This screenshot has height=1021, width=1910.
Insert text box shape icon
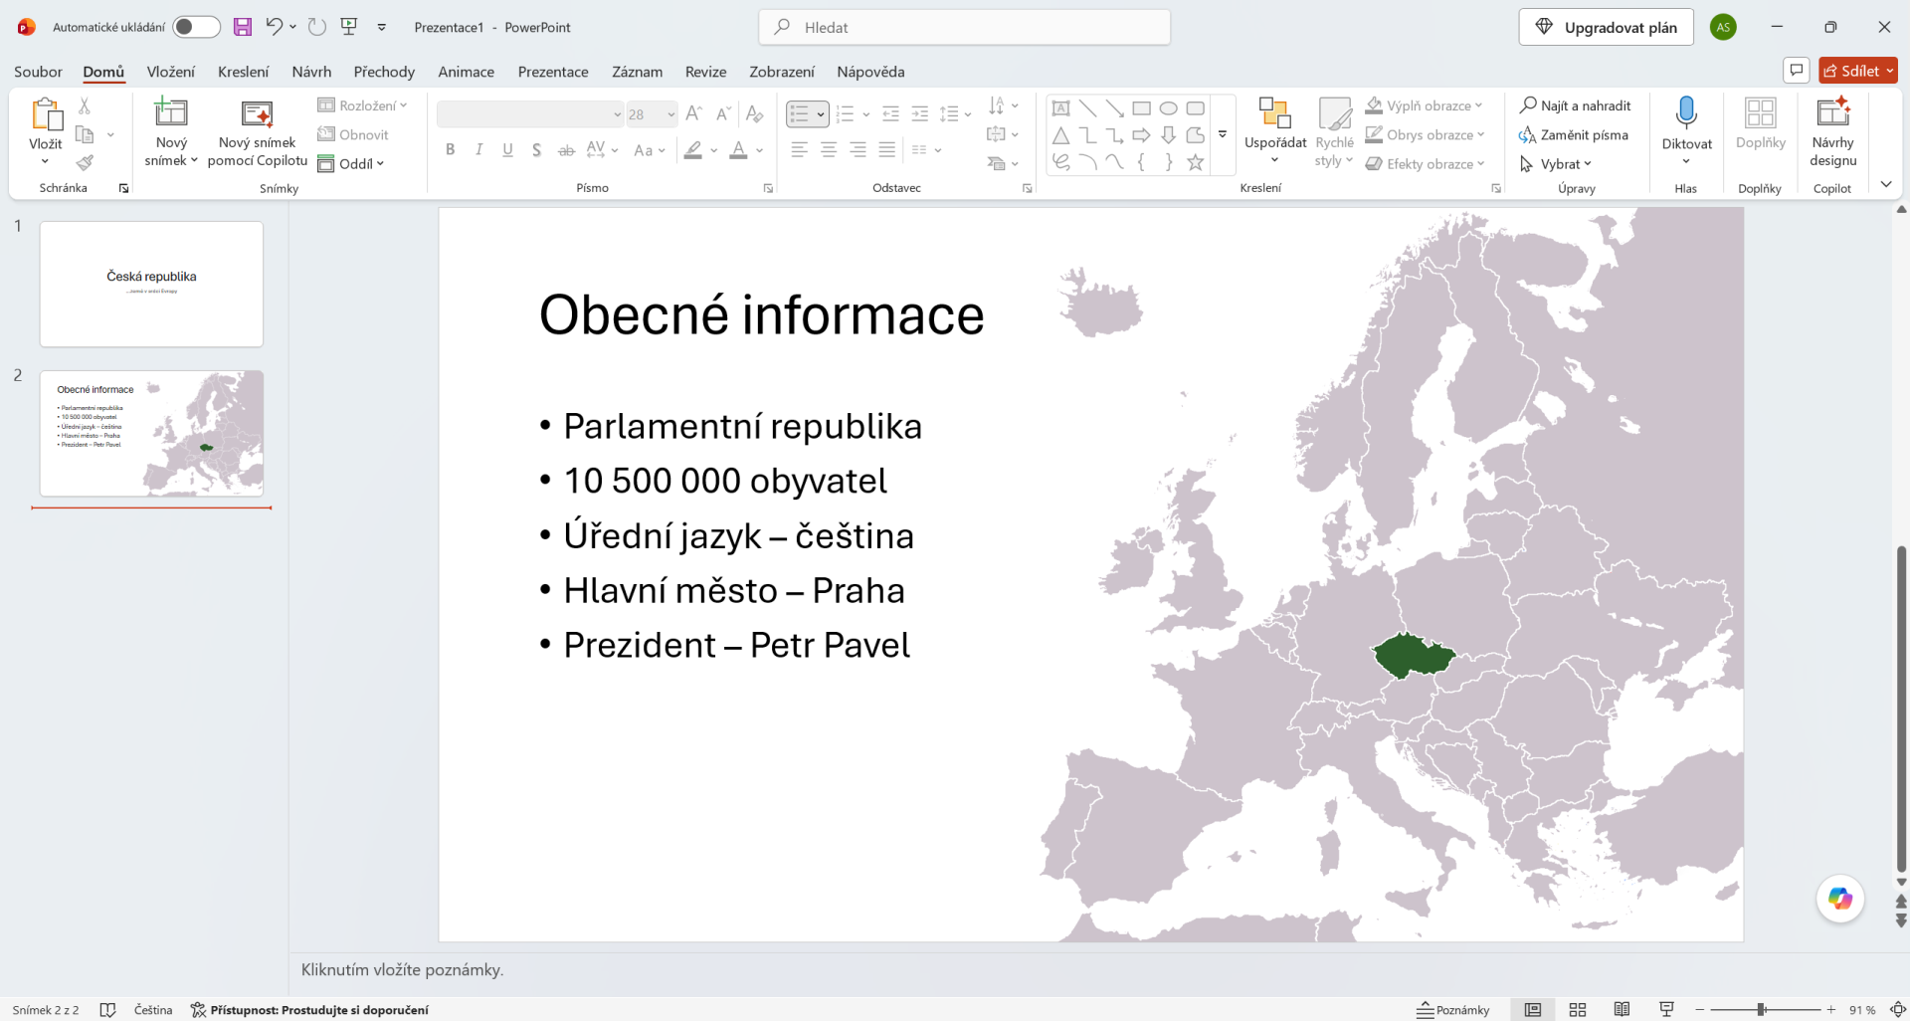1061,108
